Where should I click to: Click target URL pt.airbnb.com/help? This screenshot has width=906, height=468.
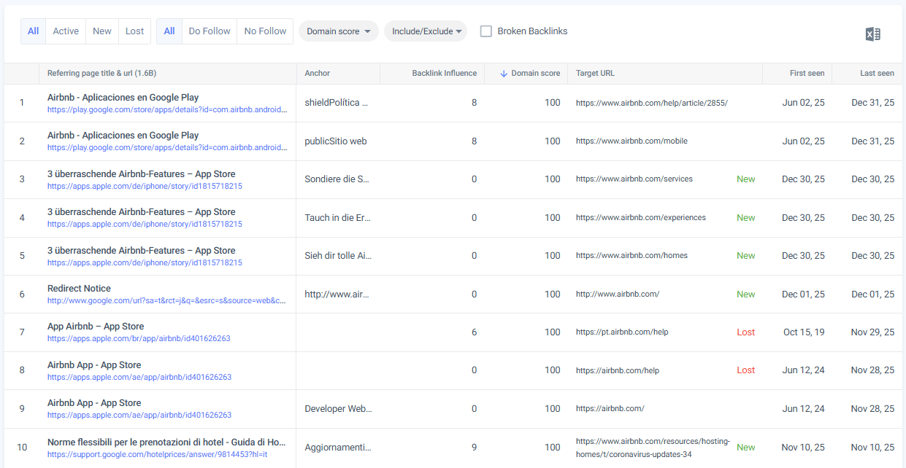click(622, 332)
